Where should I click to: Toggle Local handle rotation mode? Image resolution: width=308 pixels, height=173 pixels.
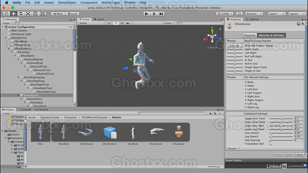pyautogui.click(x=72, y=14)
